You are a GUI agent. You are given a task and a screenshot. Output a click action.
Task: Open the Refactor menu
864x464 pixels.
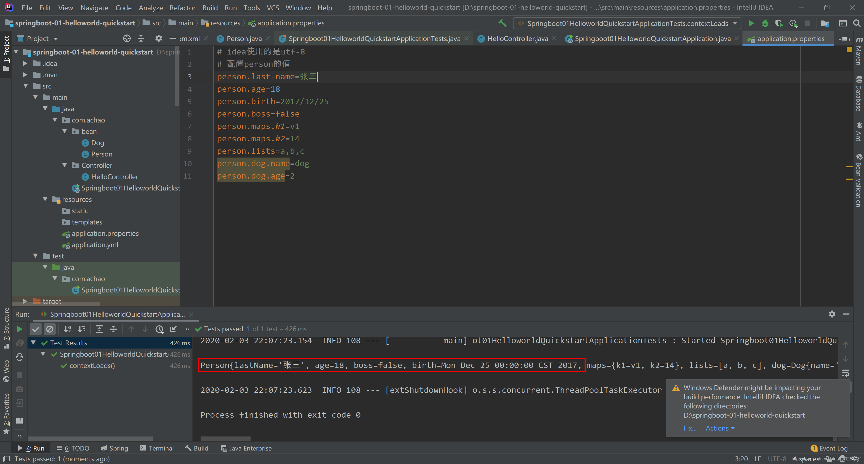(182, 8)
